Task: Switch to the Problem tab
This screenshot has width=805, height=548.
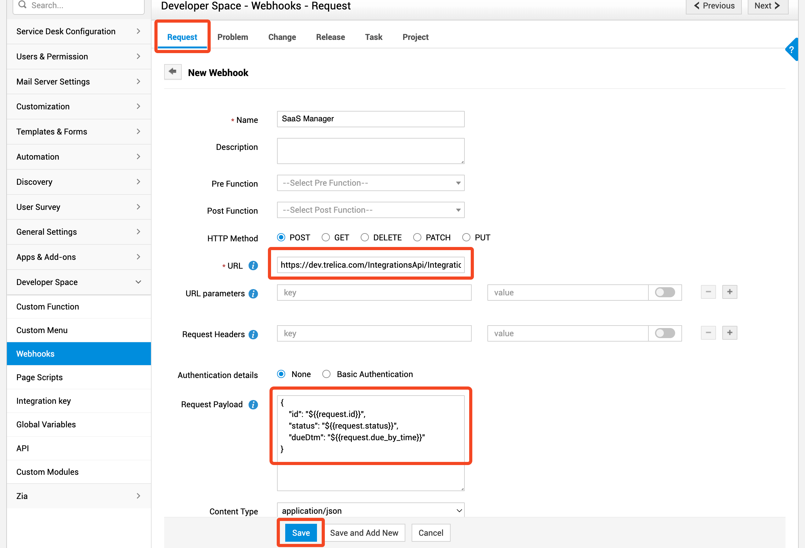Action: pos(233,37)
